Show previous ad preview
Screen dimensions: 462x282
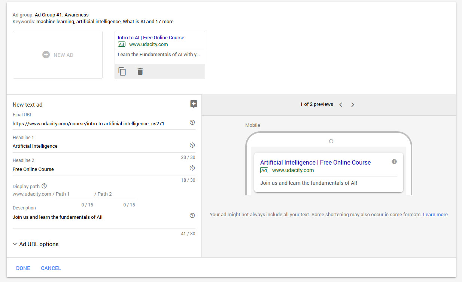click(x=341, y=105)
